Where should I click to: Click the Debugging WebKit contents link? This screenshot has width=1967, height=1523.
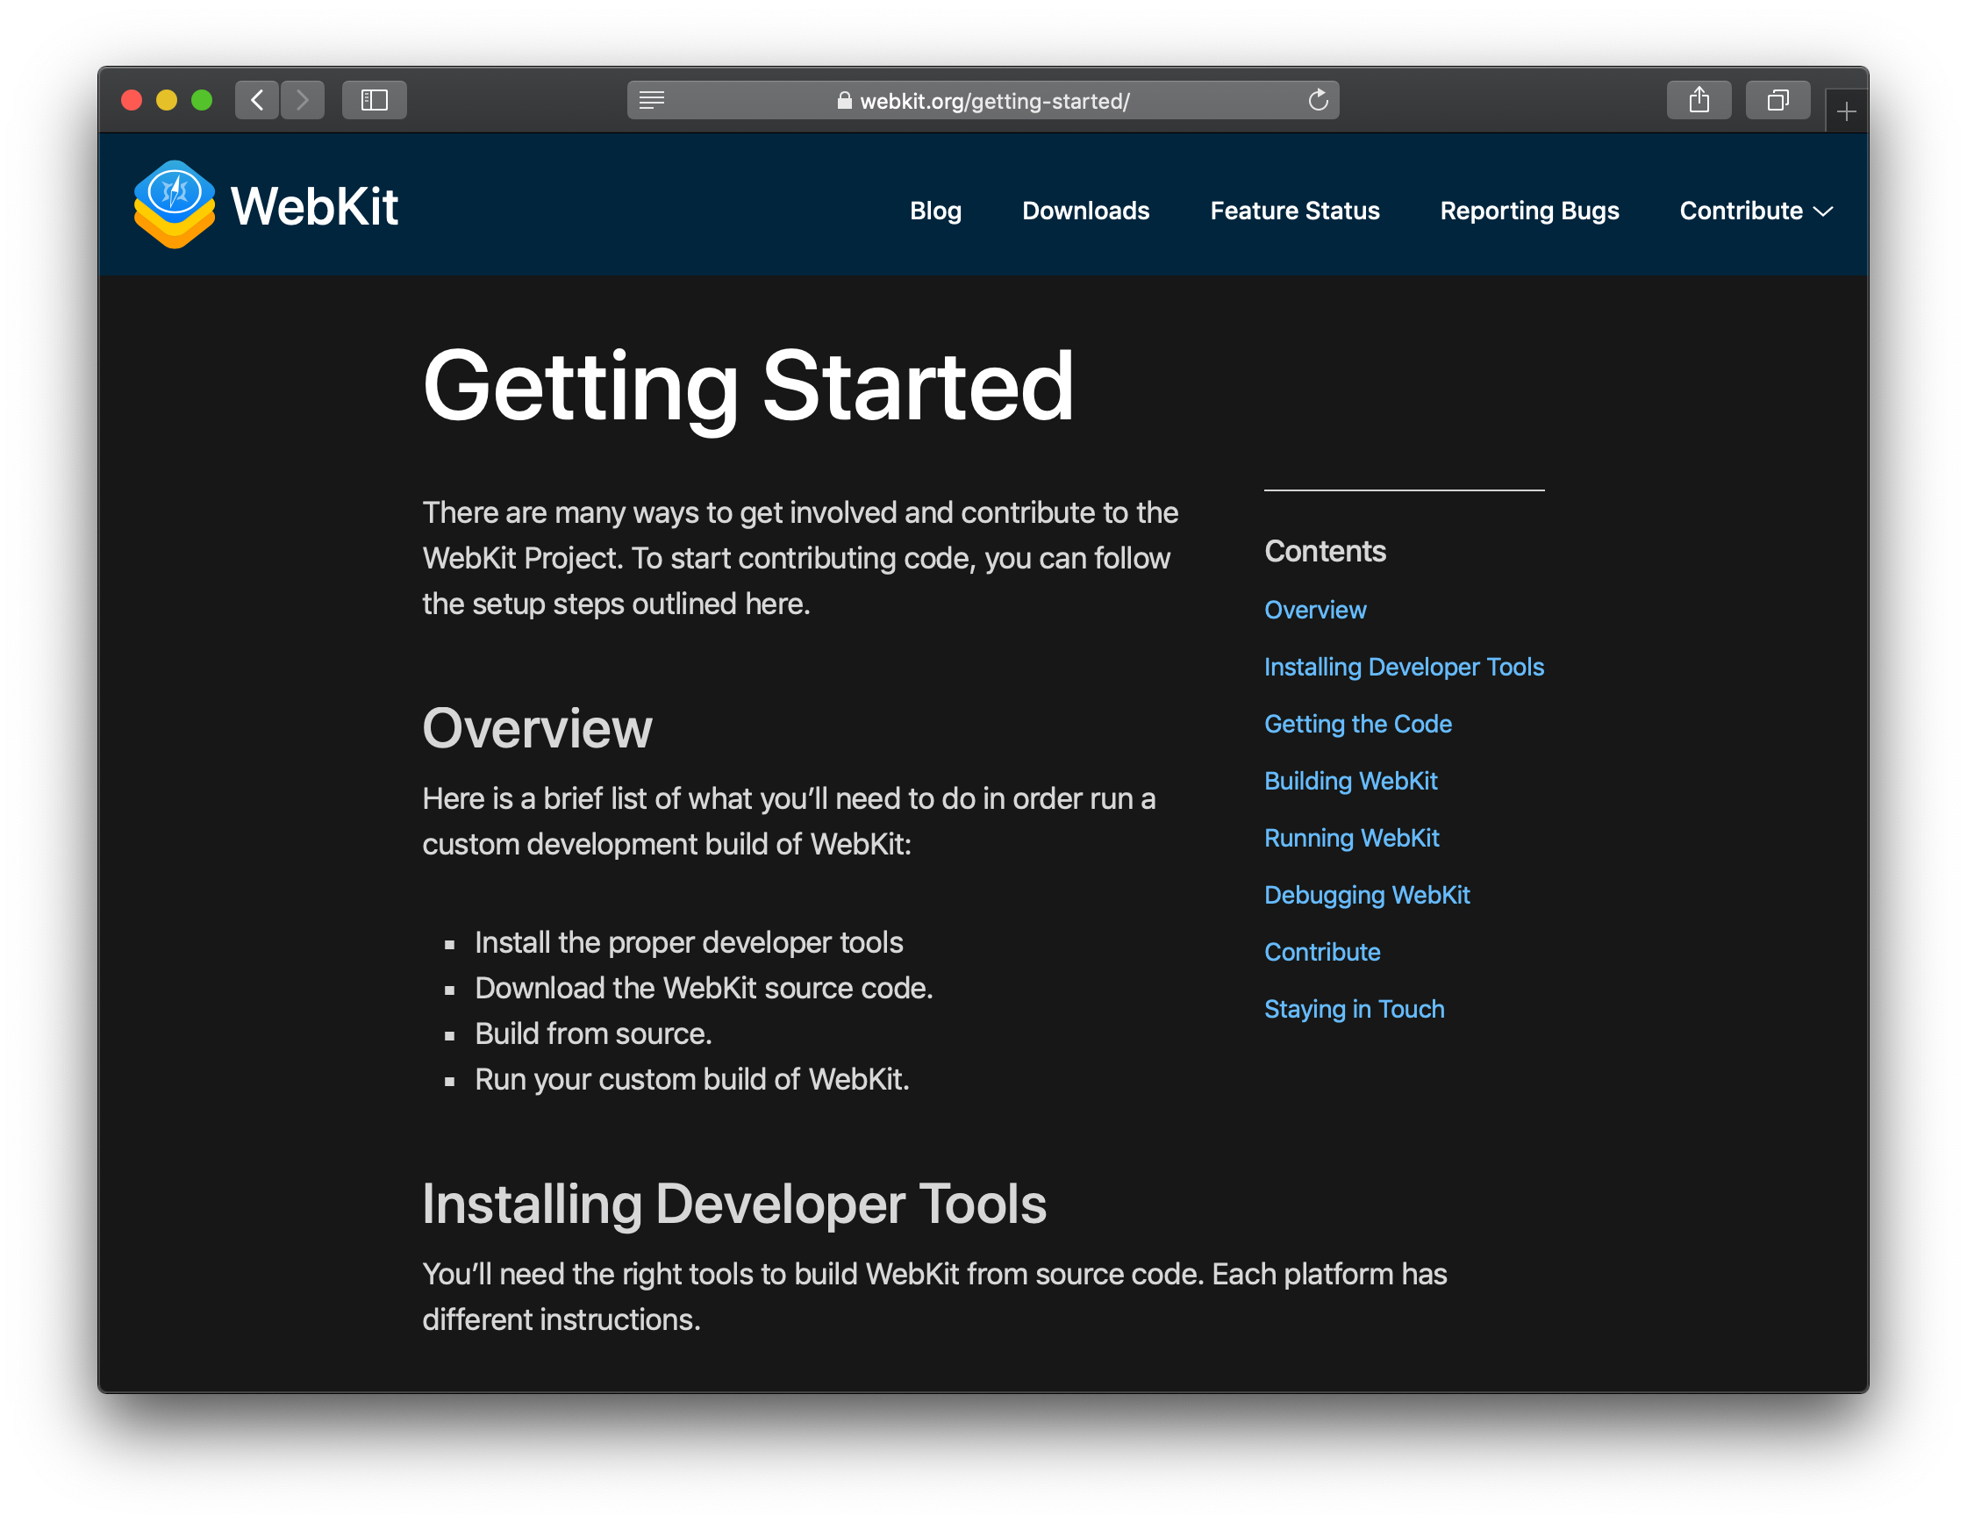(1369, 894)
